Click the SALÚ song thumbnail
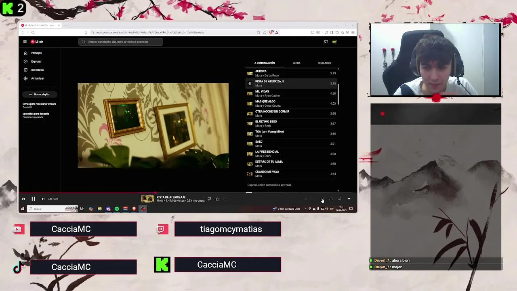Viewport: 517px width, 291px height. [250, 144]
